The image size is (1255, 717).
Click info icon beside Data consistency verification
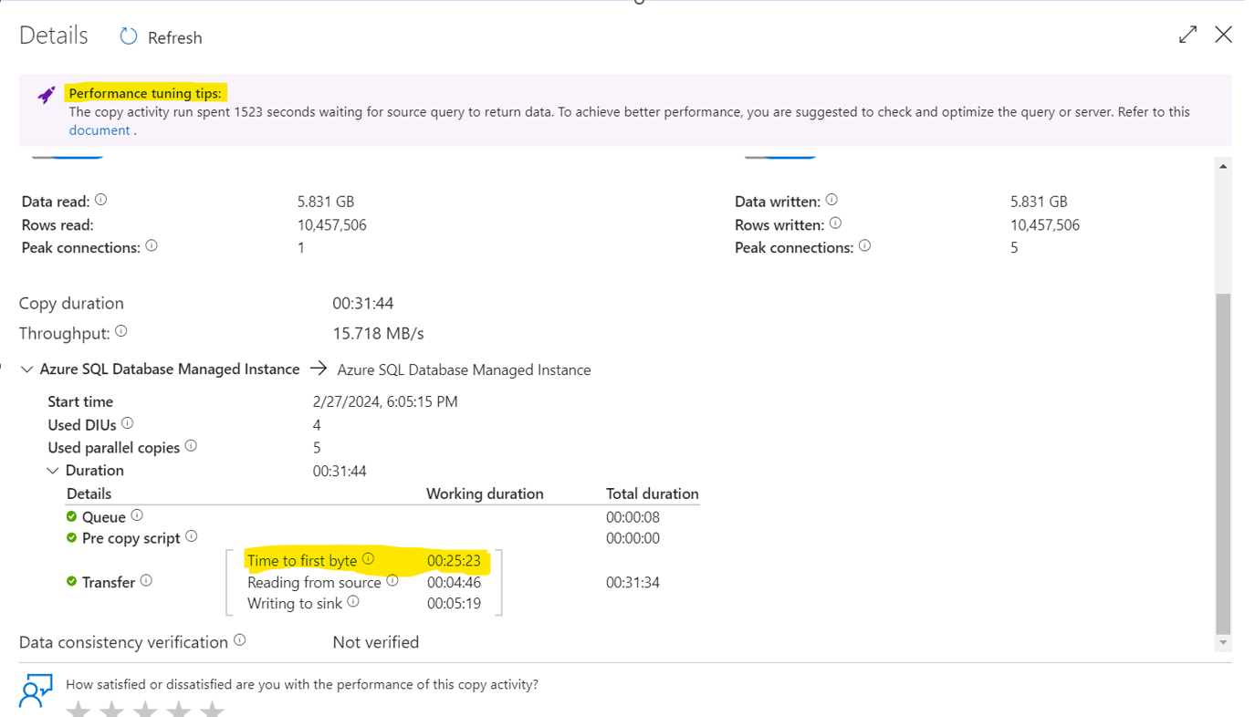click(x=240, y=640)
